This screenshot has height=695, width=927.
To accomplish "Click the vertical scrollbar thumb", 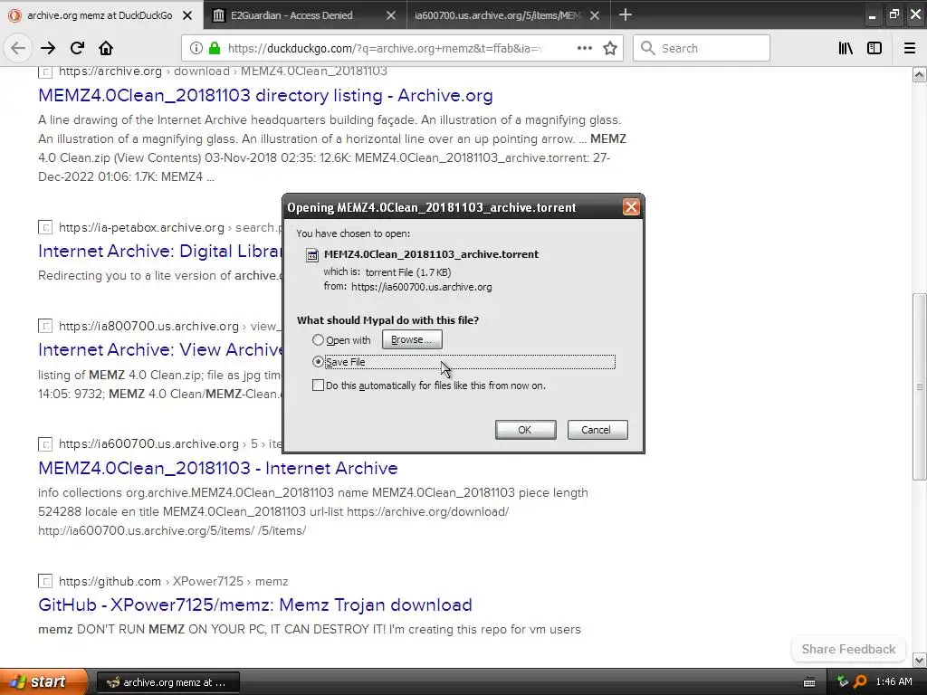I will point(919,386).
